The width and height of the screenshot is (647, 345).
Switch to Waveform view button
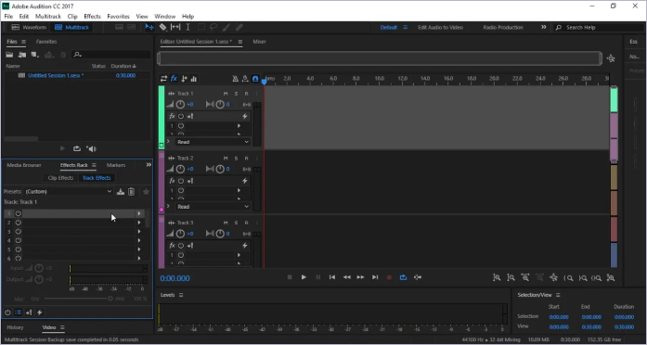point(29,27)
